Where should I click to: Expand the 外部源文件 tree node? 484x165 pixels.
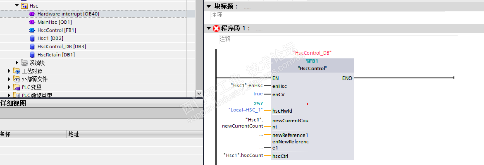tap(9, 79)
